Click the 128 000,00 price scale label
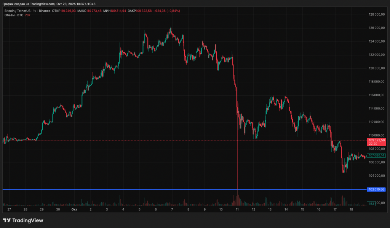Viewport: 390px width, 228px height. tap(376, 15)
